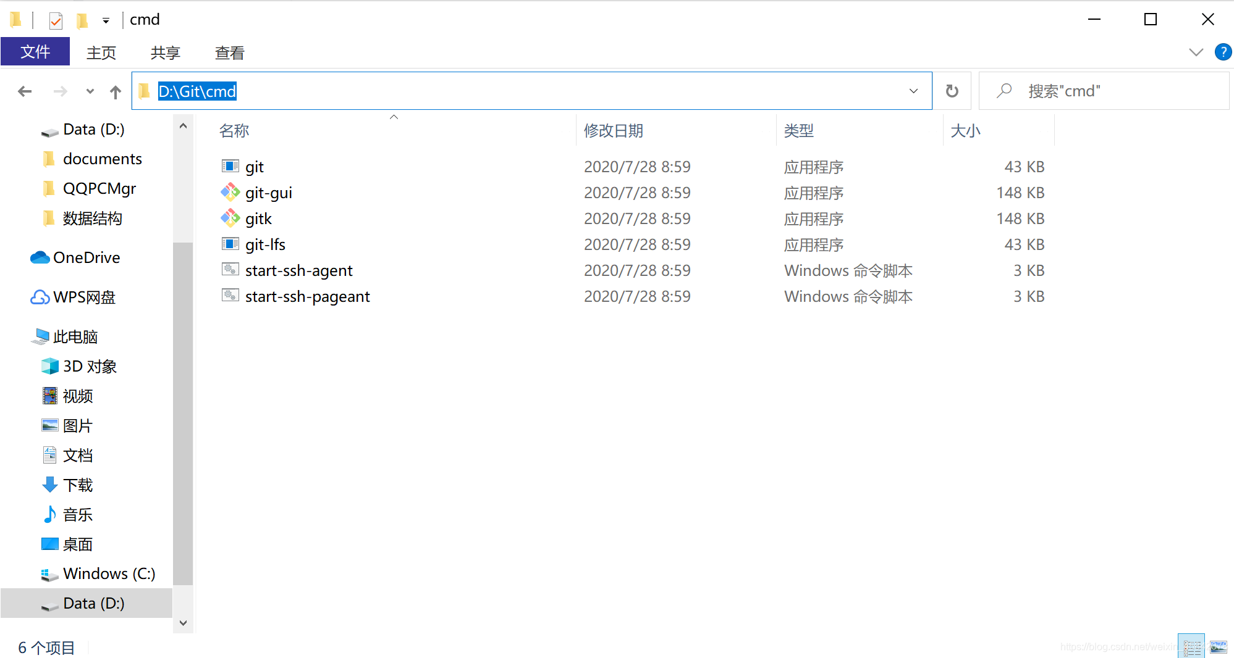Select the start-ssh-agent script icon
The image size is (1234, 658).
[230, 270]
